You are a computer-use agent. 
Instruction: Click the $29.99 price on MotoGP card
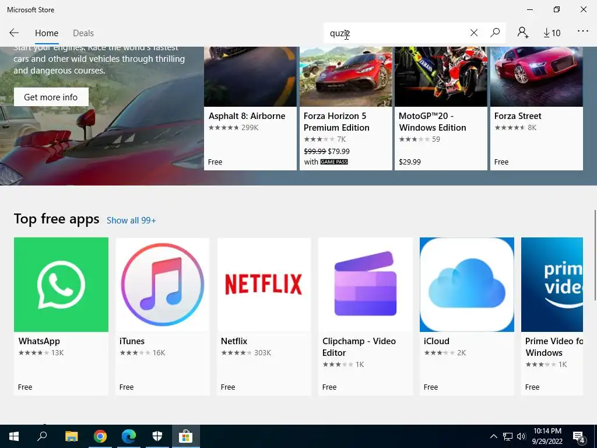pos(410,162)
